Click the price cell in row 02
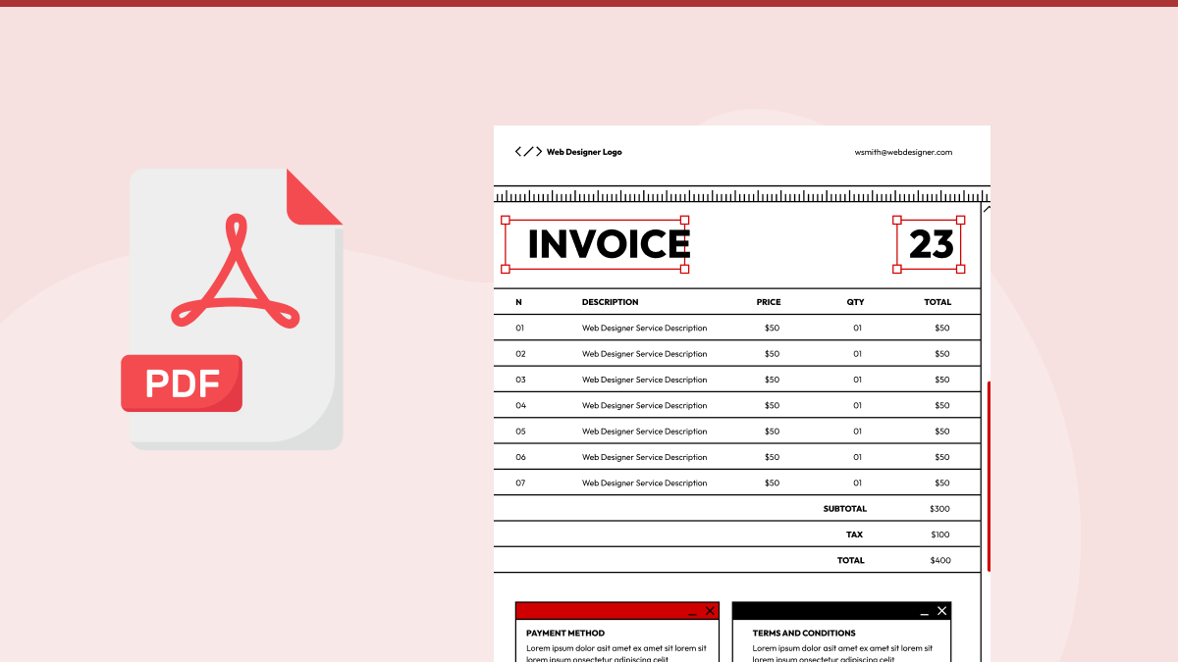 point(772,354)
